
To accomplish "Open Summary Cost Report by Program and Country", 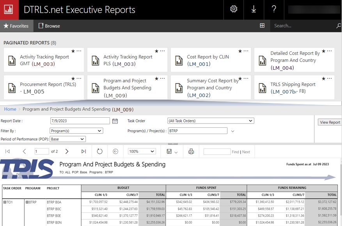I will 211,87.
